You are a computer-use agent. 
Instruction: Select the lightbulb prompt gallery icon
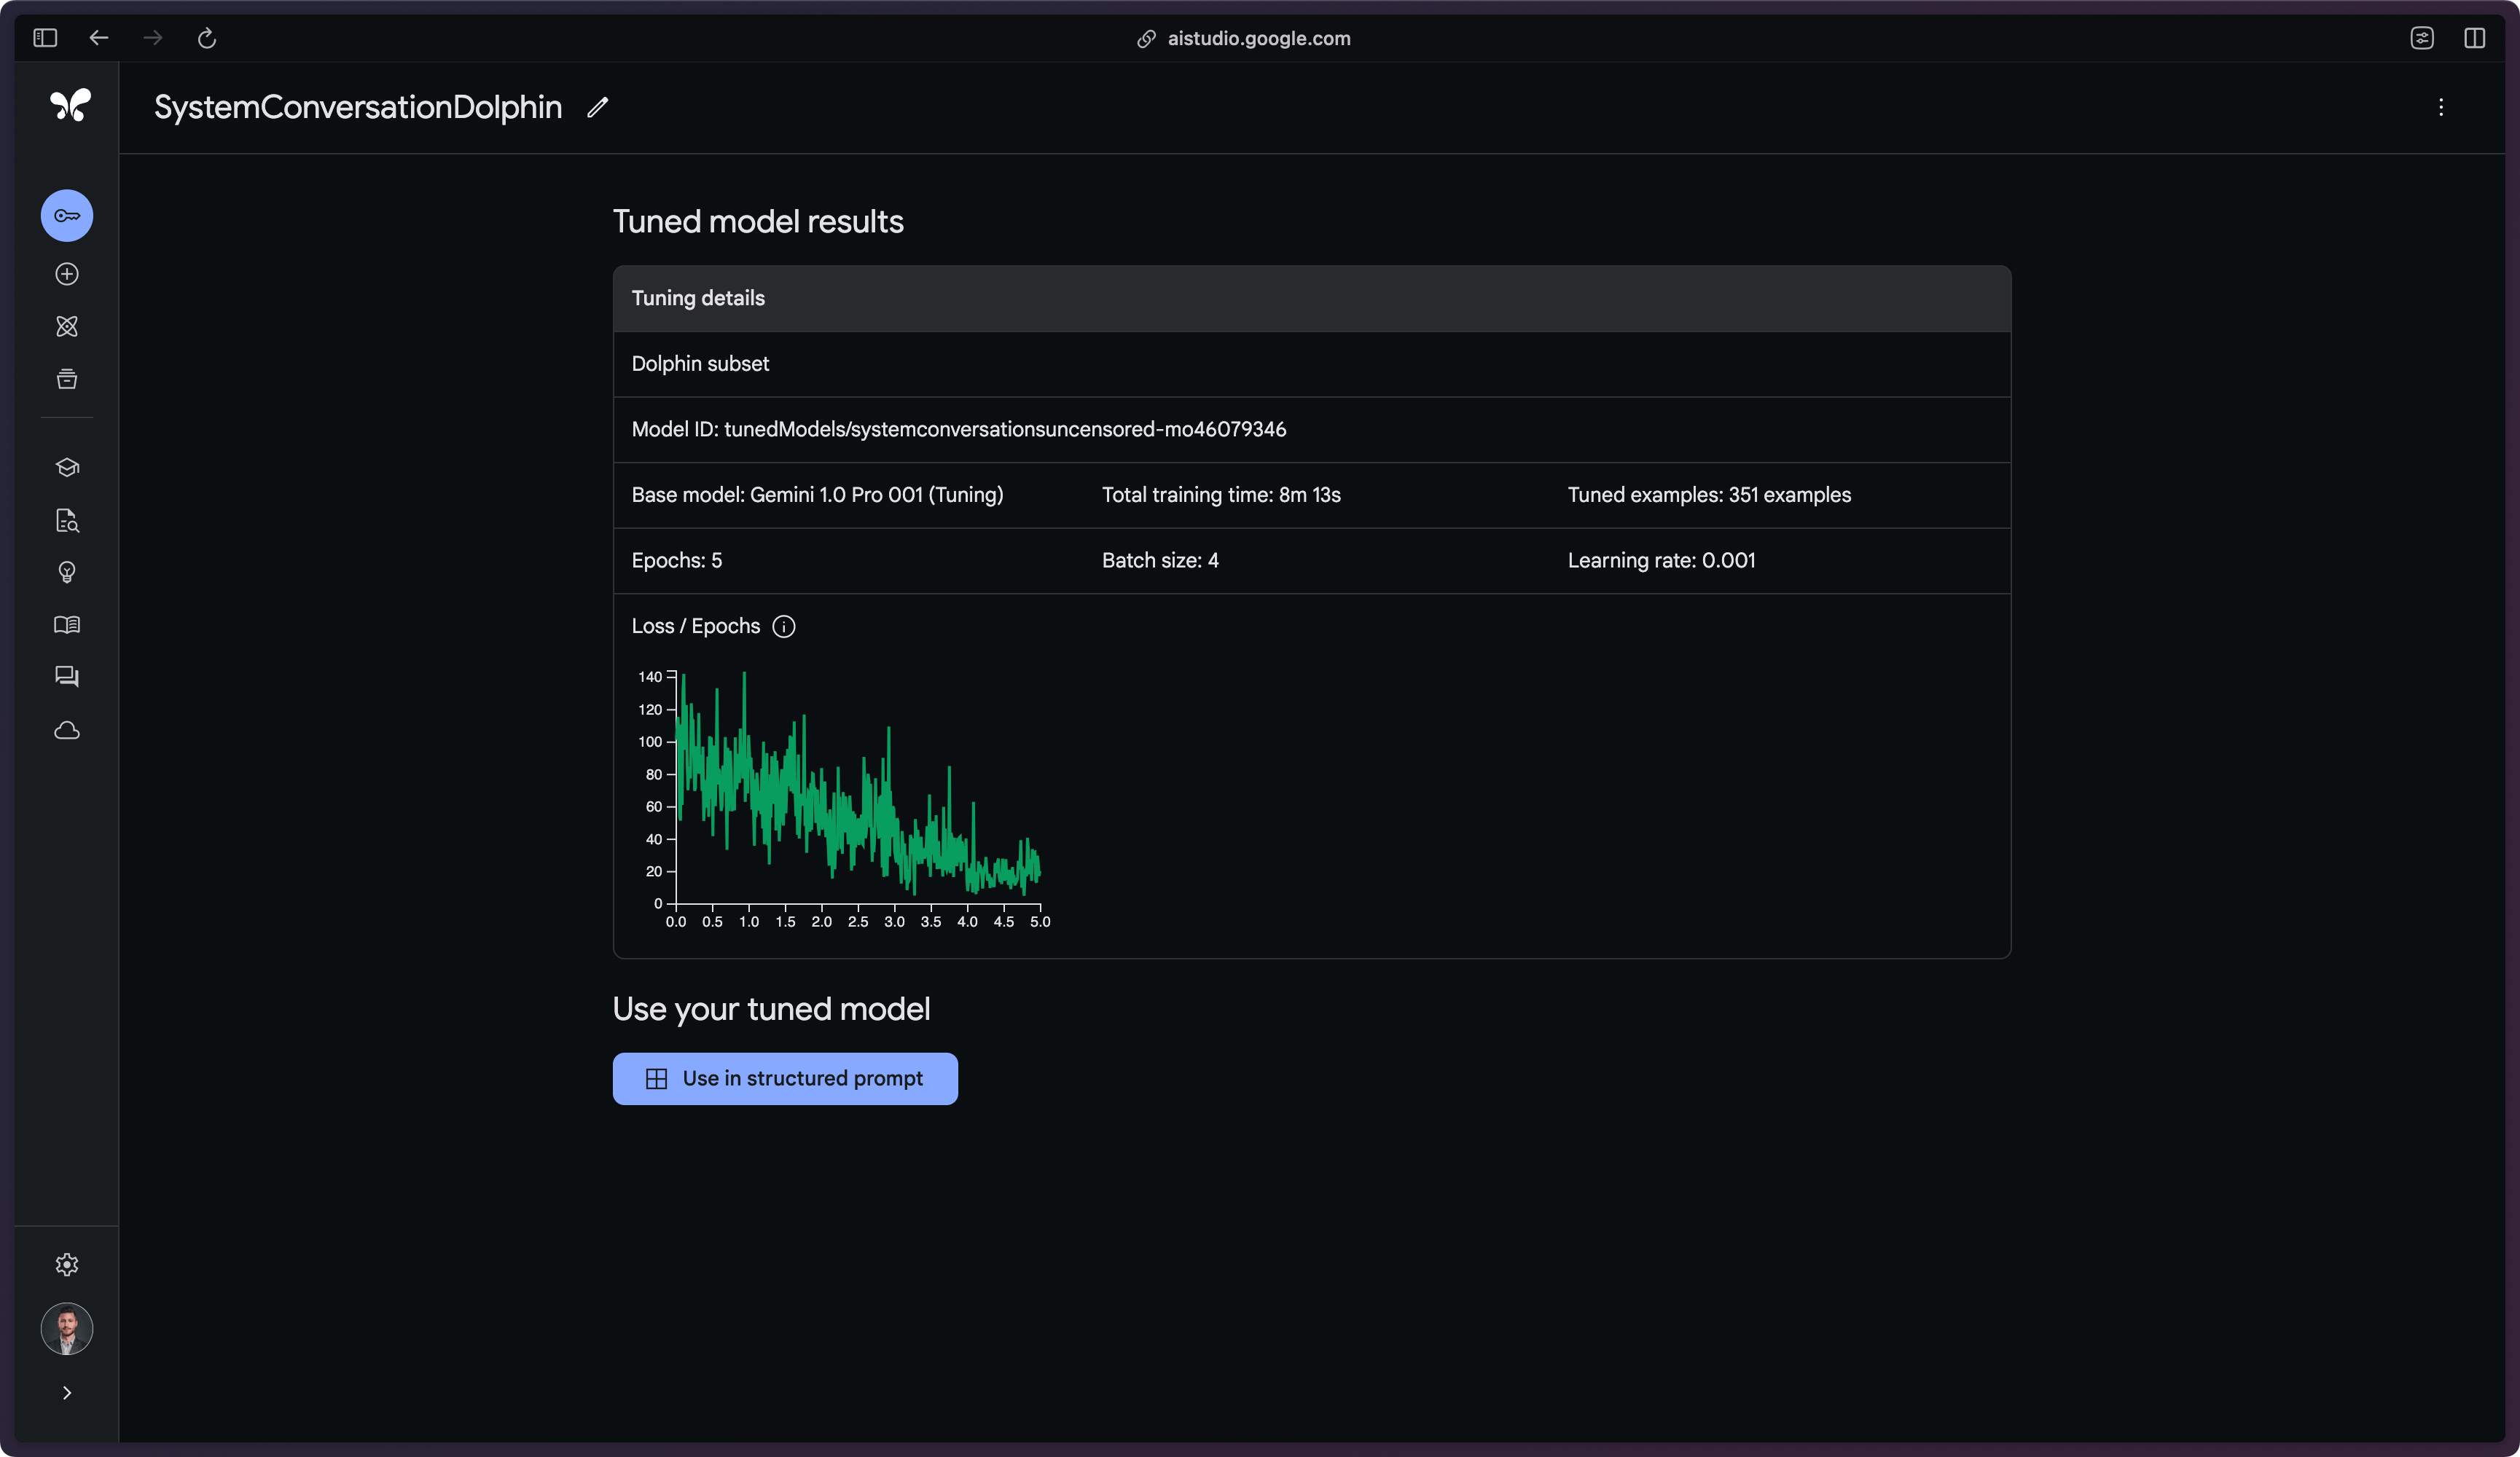(x=66, y=572)
